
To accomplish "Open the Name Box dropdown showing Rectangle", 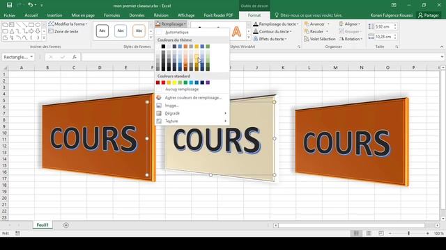I will point(31,57).
